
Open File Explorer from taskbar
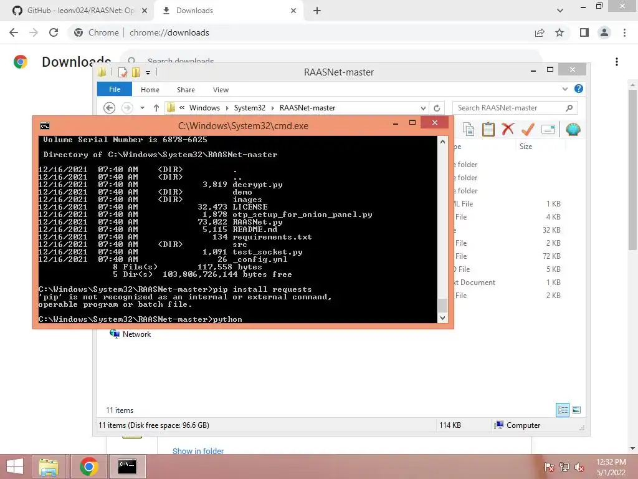click(x=49, y=467)
